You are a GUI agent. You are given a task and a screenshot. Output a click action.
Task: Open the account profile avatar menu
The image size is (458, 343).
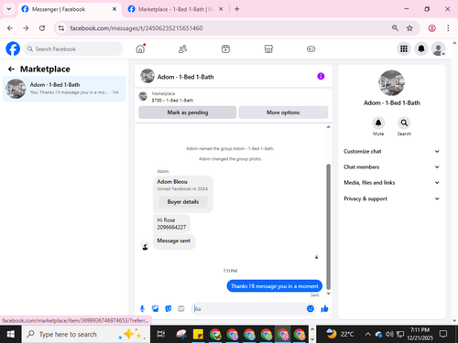pyautogui.click(x=438, y=48)
